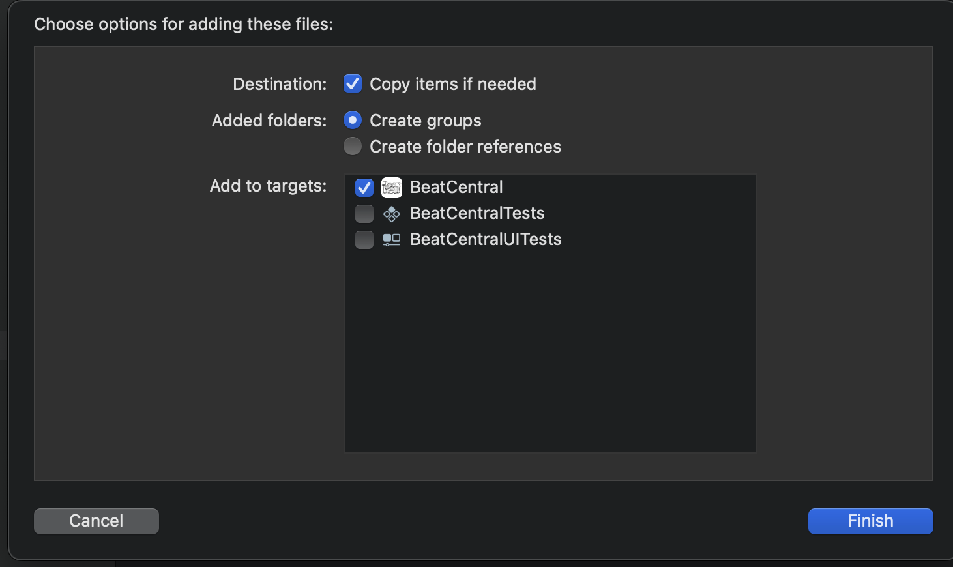Viewport: 953px width, 567px height.
Task: Click Finish to add the files
Action: tap(870, 521)
